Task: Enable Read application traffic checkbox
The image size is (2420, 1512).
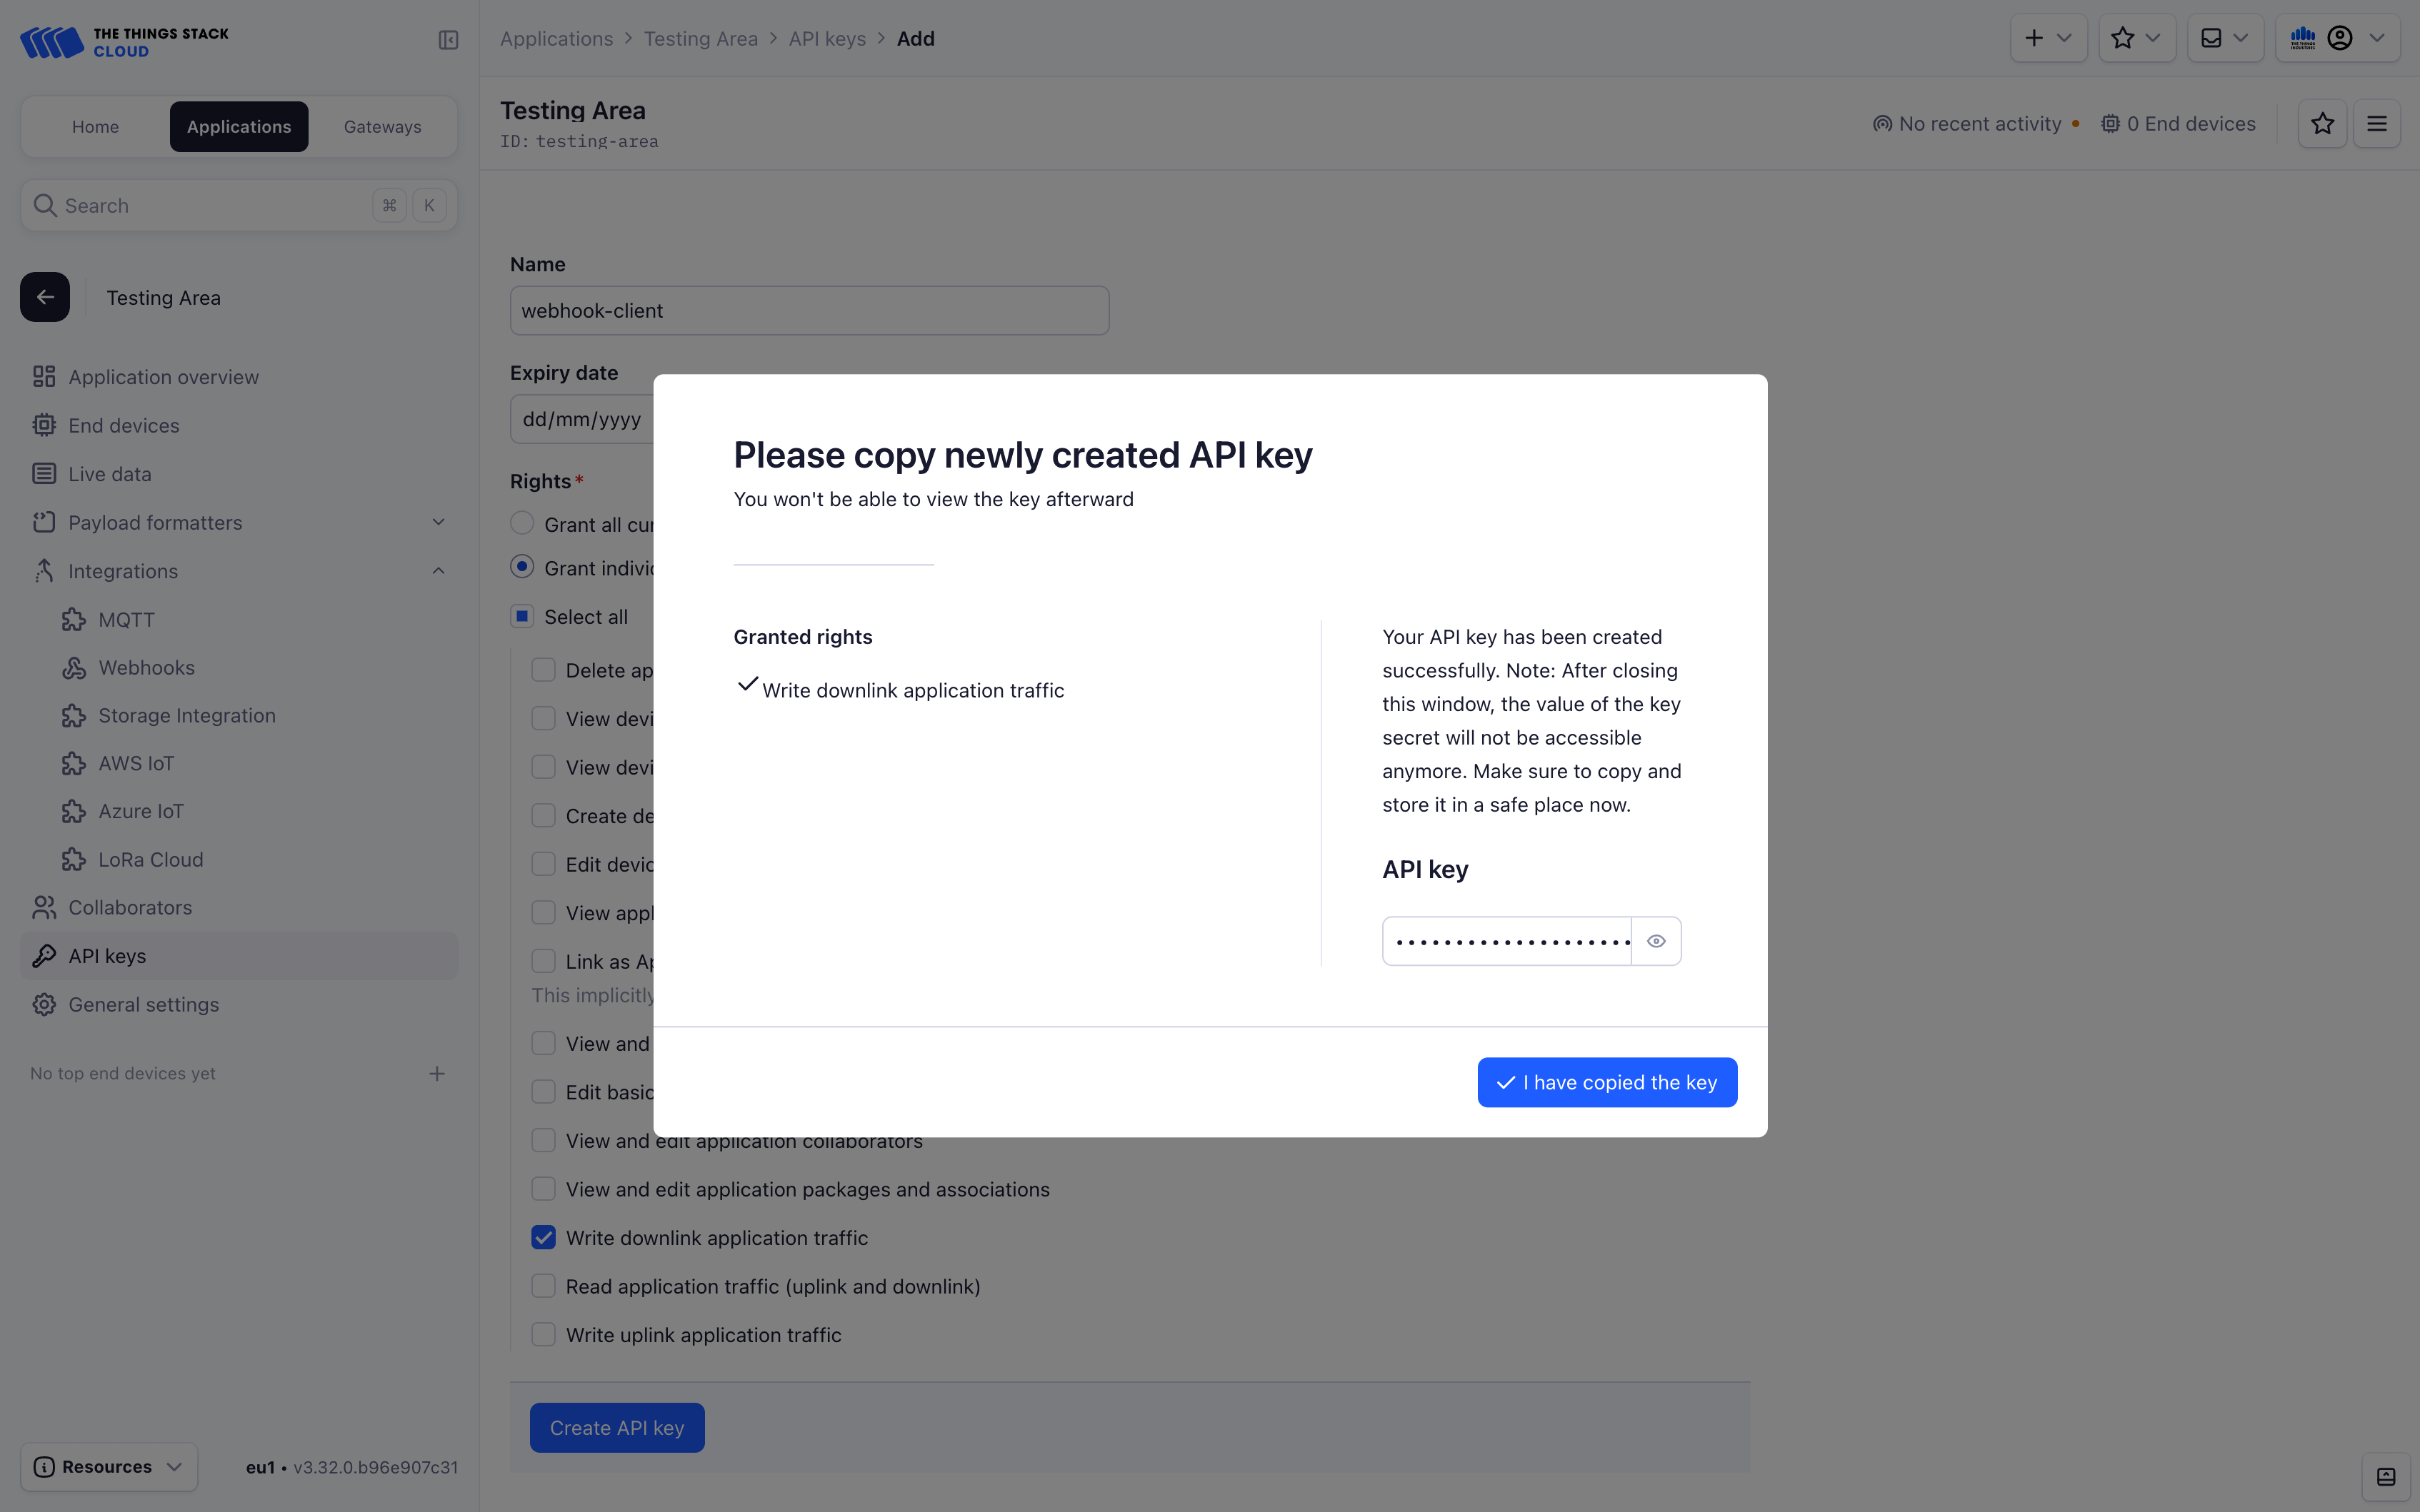Action: pos(542,1286)
